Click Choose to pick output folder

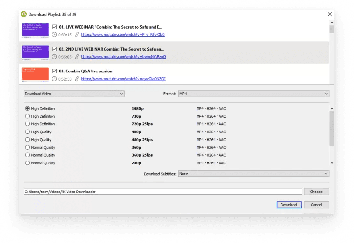[316, 192]
